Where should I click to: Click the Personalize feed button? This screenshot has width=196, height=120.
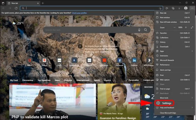[x=132, y=80]
